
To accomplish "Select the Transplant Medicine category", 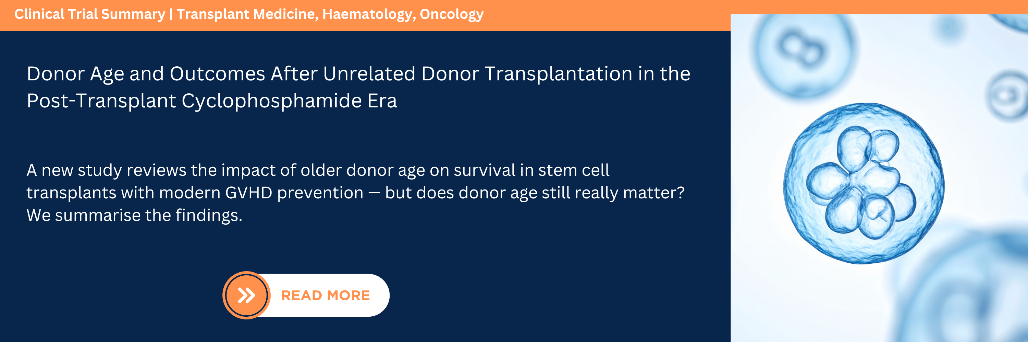I will point(247,14).
